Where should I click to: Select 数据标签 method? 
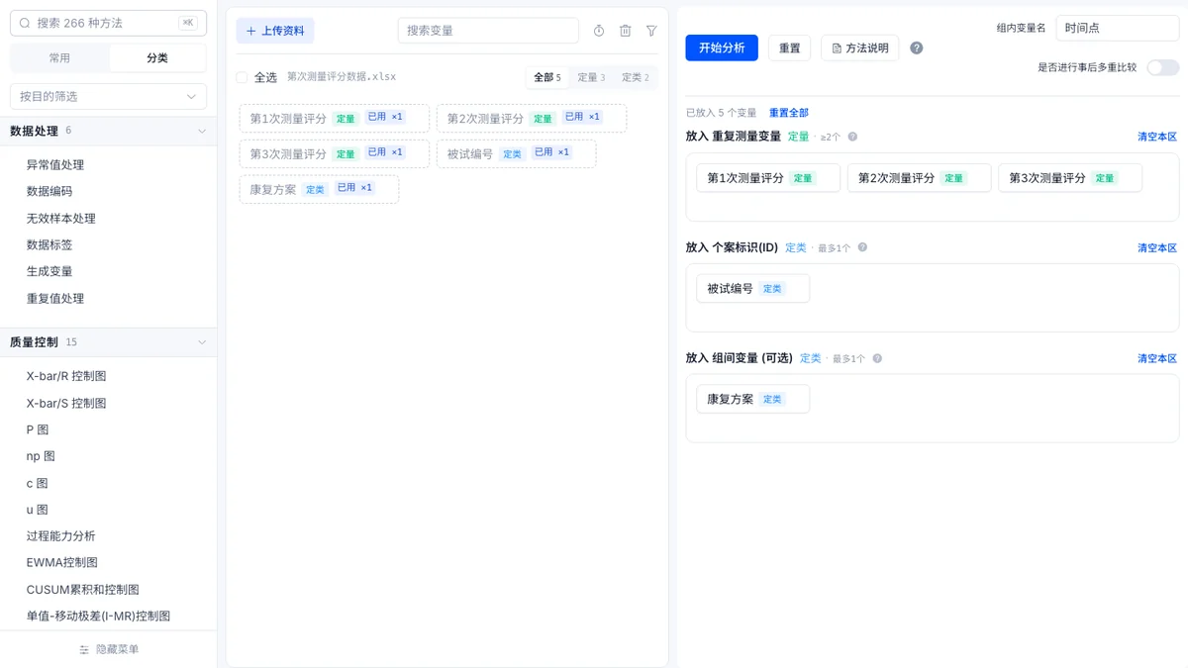[49, 245]
